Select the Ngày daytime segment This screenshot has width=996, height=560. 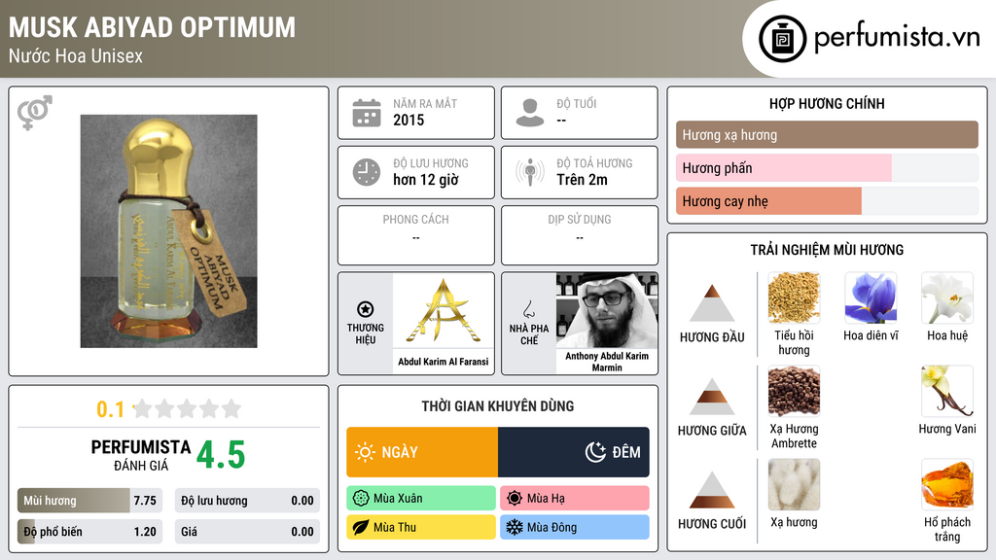point(422,452)
